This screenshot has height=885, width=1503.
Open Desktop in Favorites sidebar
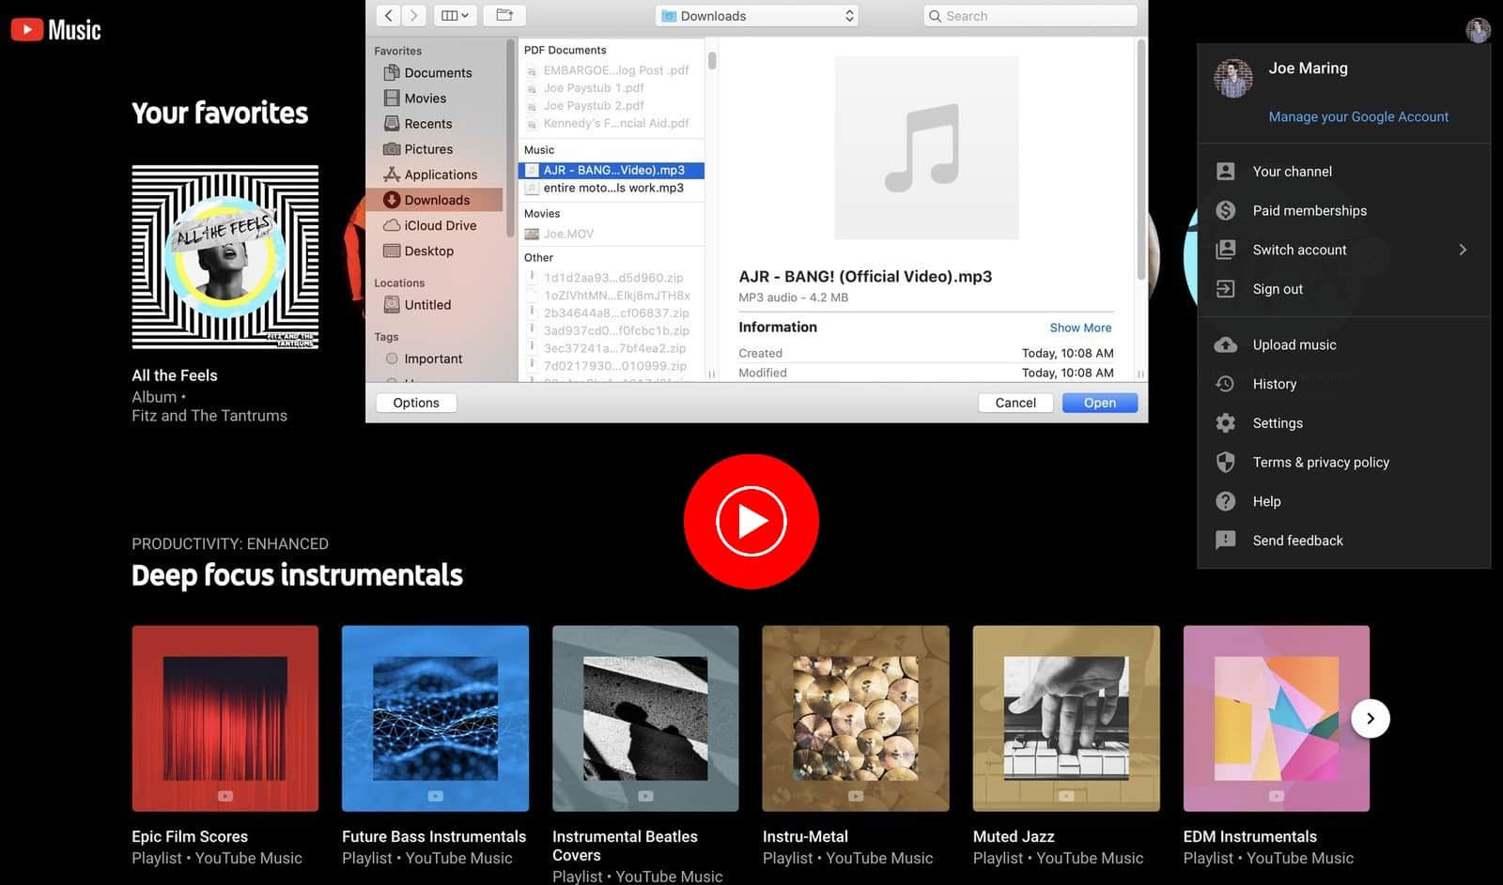click(x=428, y=251)
